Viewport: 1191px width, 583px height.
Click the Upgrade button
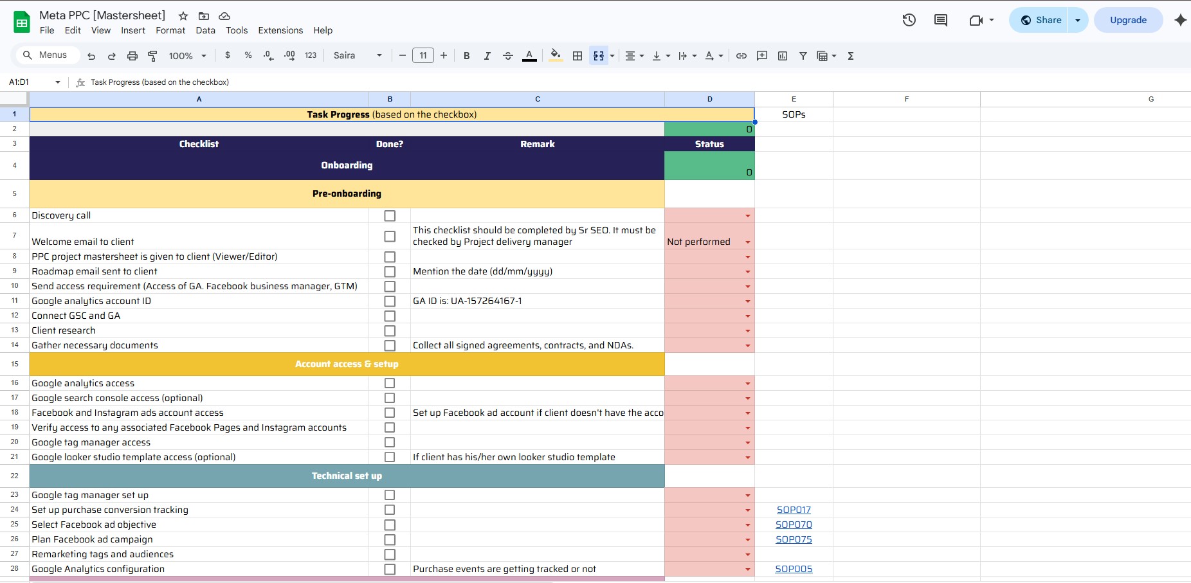tap(1128, 20)
